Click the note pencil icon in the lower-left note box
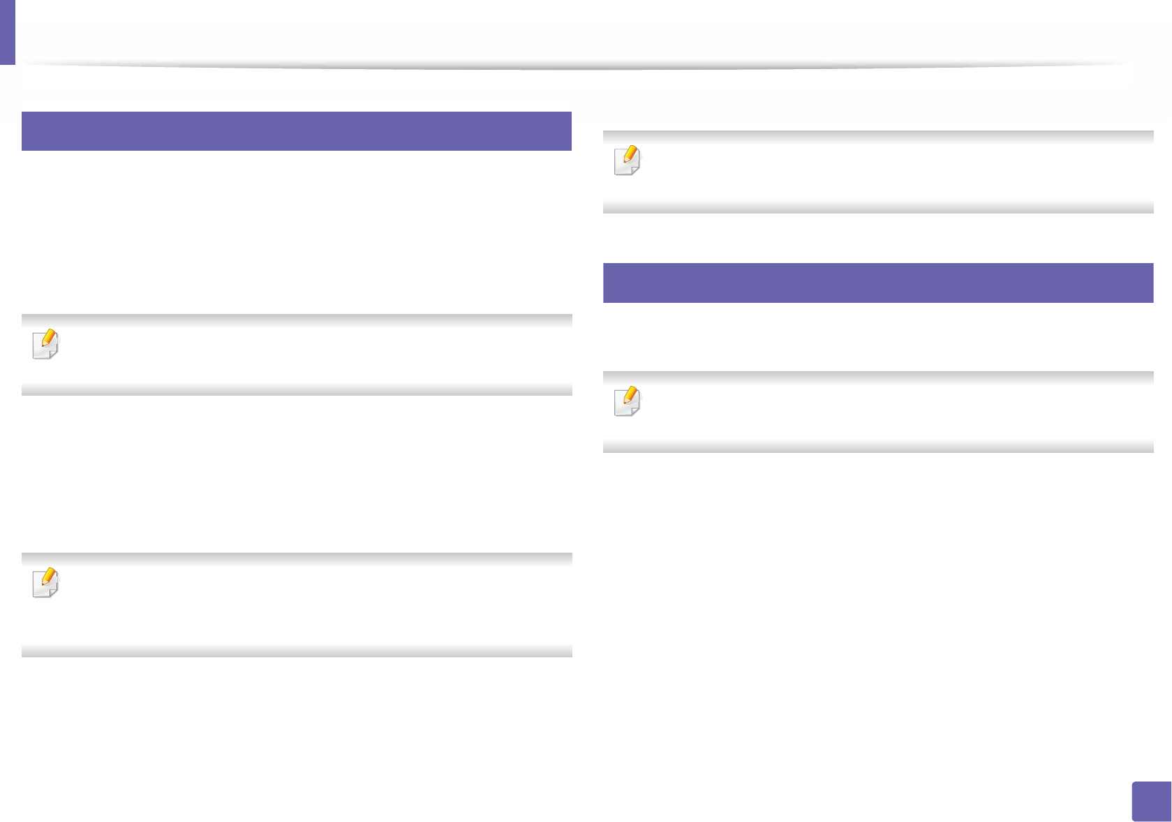The image size is (1172, 822). point(45,583)
